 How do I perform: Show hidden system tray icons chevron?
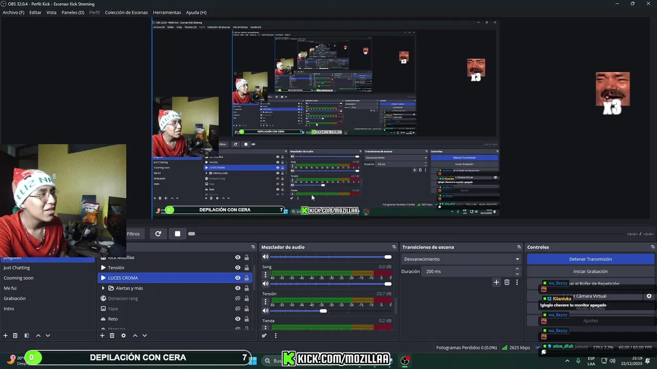pyautogui.click(x=567, y=361)
